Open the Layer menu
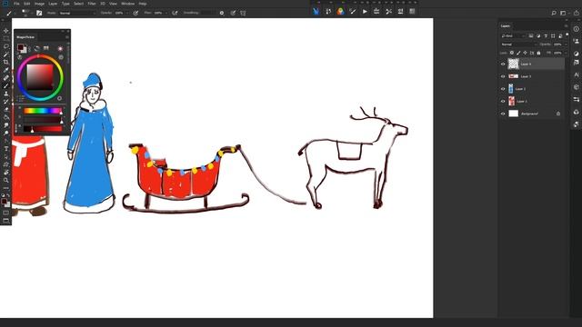The width and height of the screenshot is (582, 327). click(53, 4)
